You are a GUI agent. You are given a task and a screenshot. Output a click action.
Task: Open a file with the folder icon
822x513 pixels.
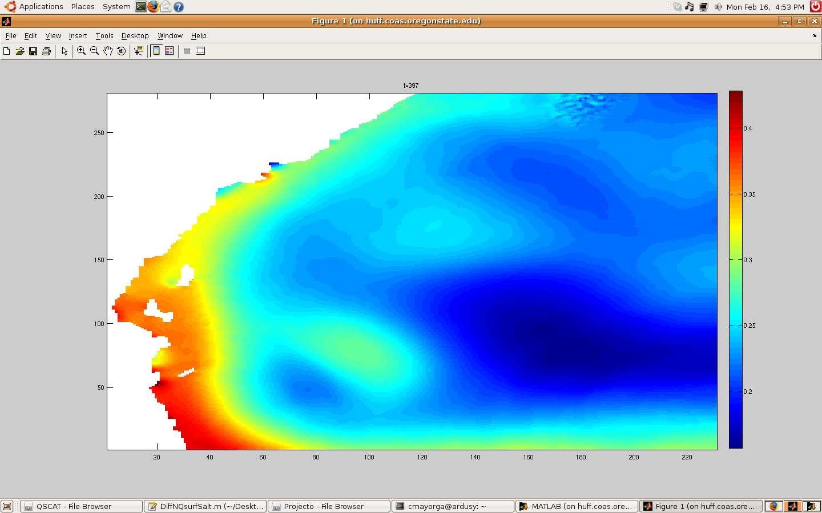20,51
